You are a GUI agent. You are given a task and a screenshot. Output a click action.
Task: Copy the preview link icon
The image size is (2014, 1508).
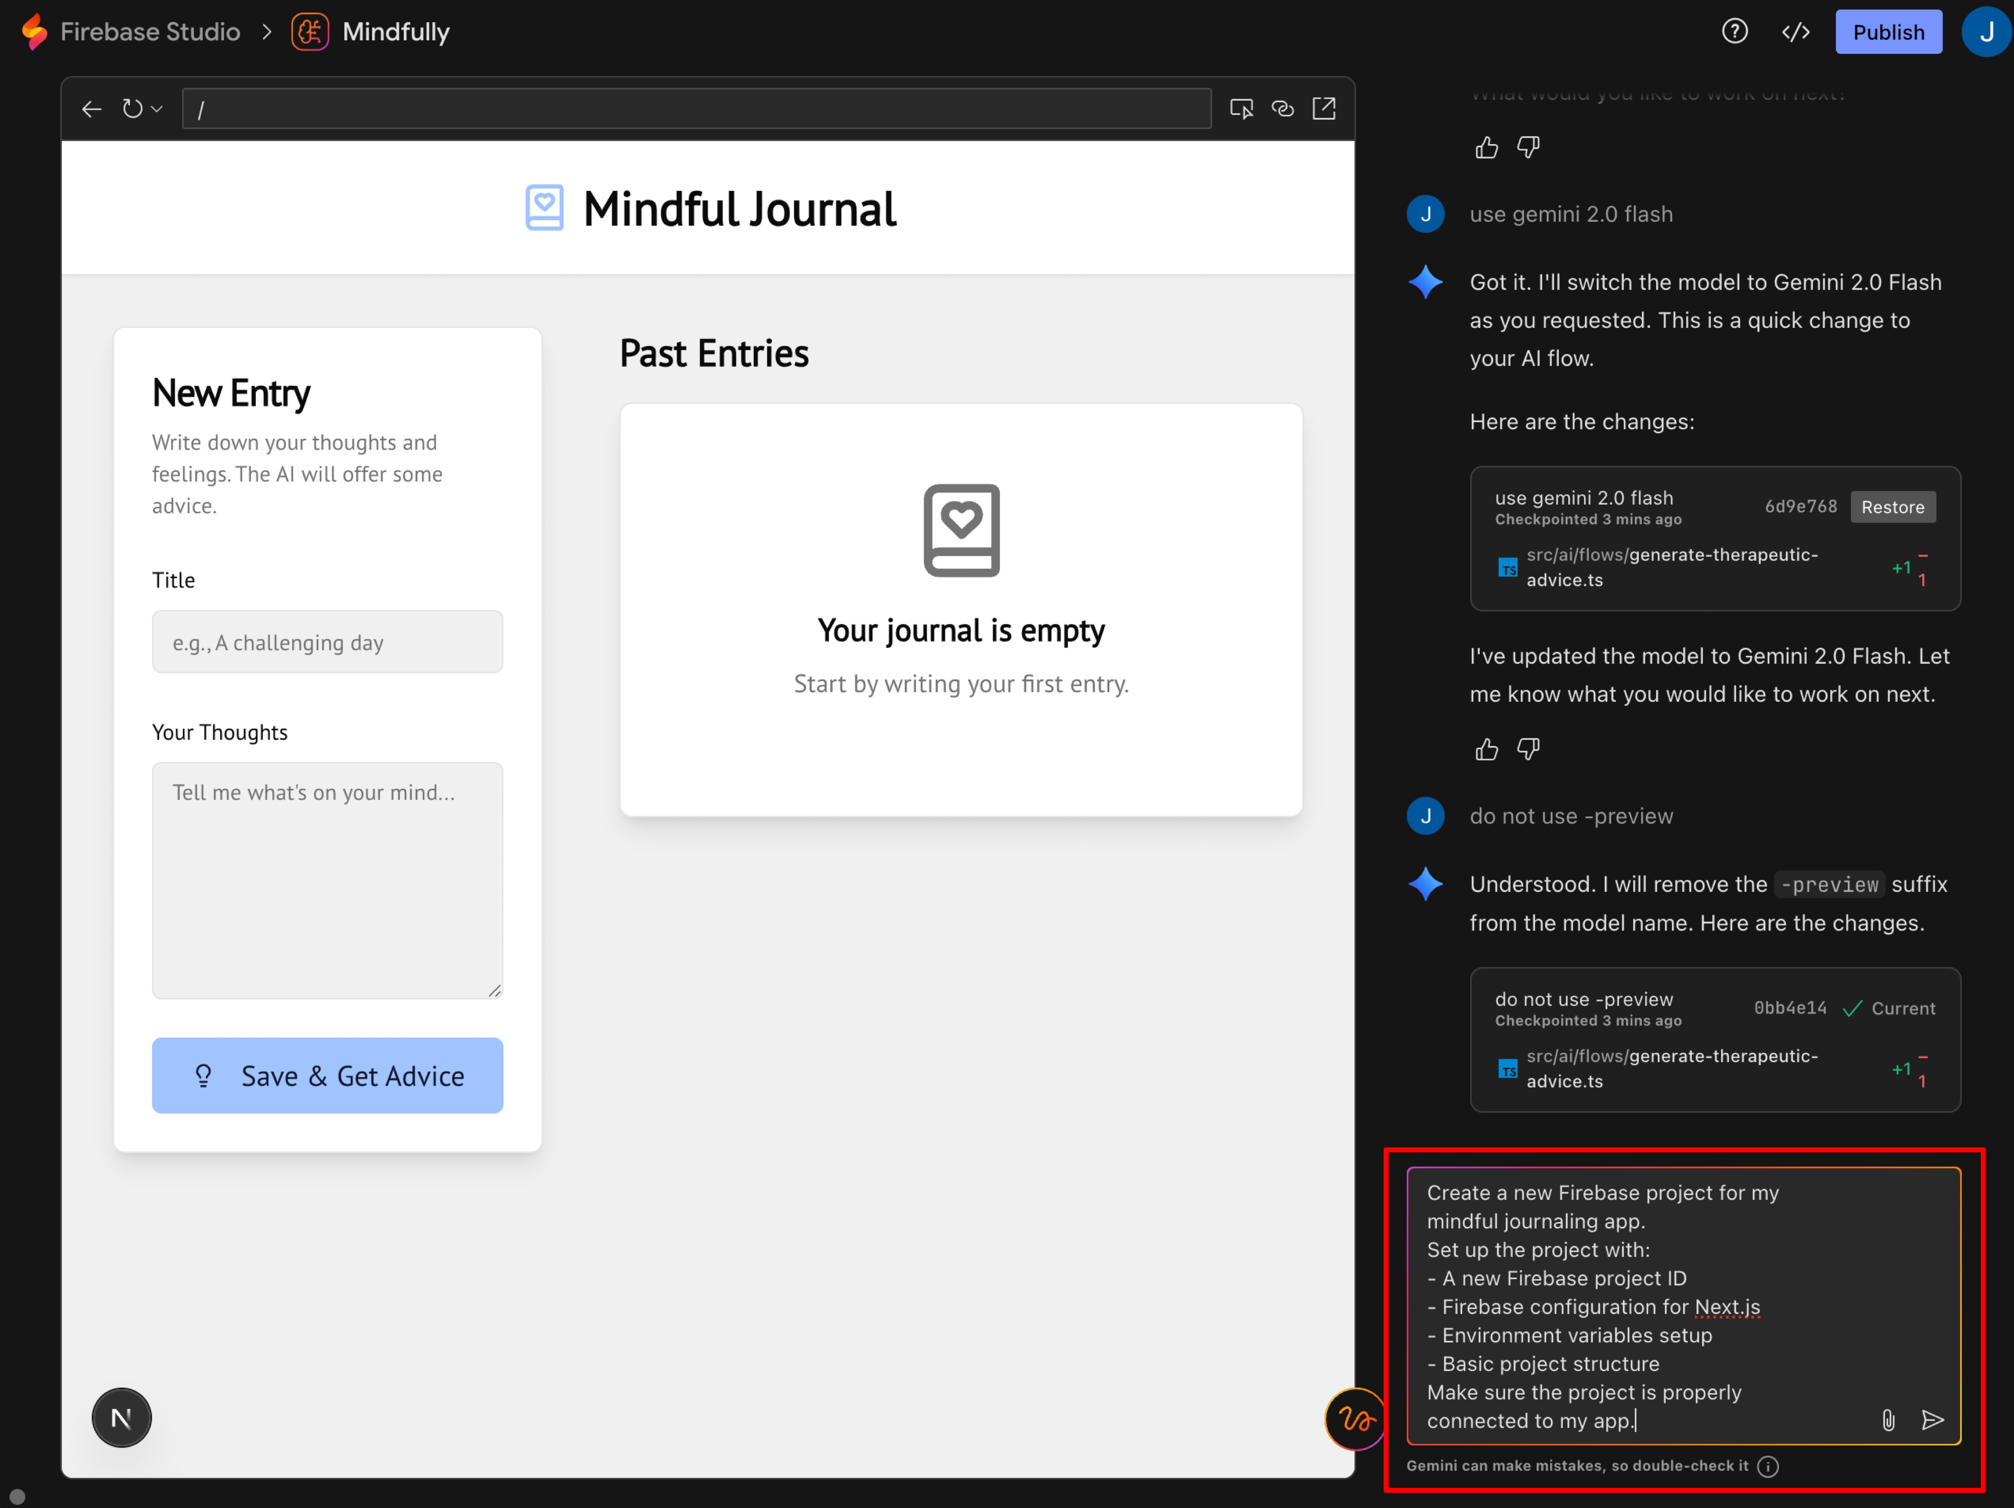1283,108
